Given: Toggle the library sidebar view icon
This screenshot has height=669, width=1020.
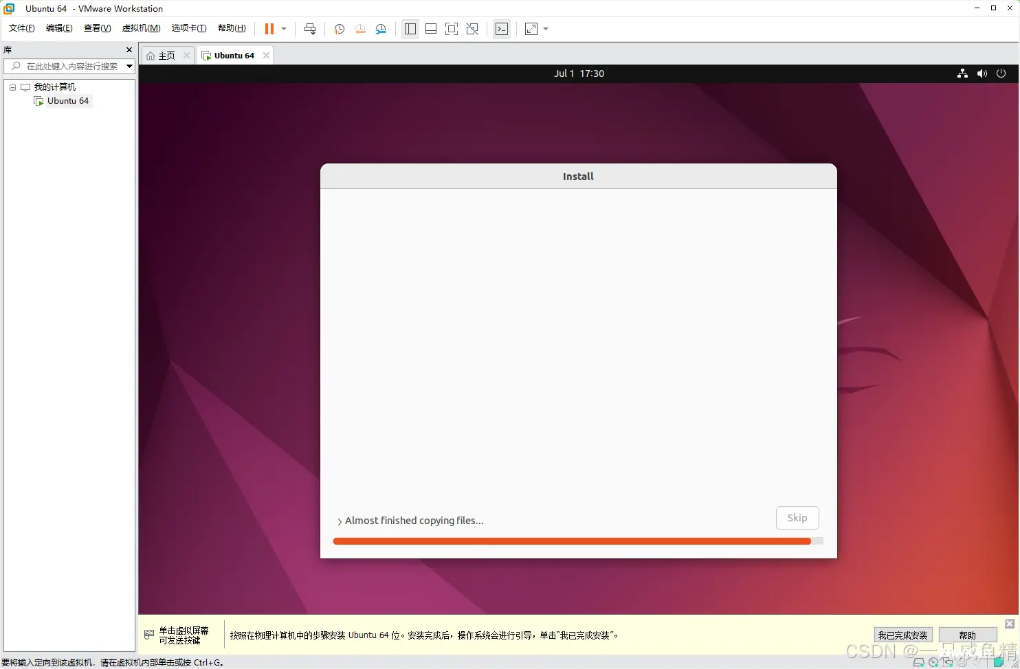Looking at the screenshot, I should click(410, 29).
